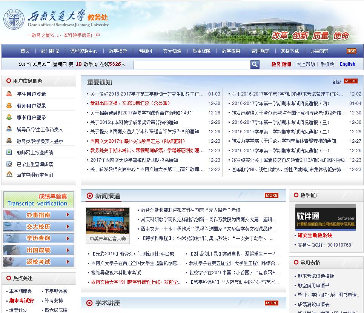Open the 表格下载 navigation item
The width and height of the screenshot is (364, 313).
point(290,51)
